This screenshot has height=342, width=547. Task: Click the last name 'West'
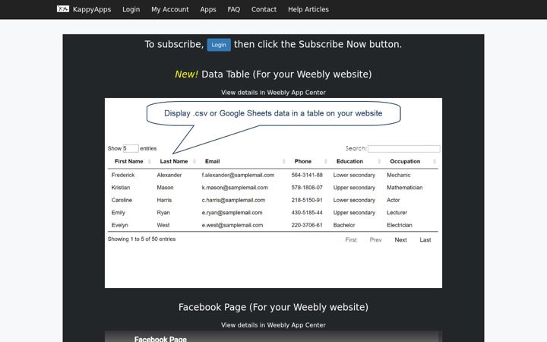point(163,225)
